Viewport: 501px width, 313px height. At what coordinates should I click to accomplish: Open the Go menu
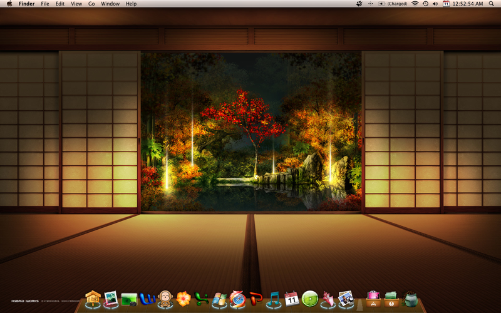coord(91,4)
